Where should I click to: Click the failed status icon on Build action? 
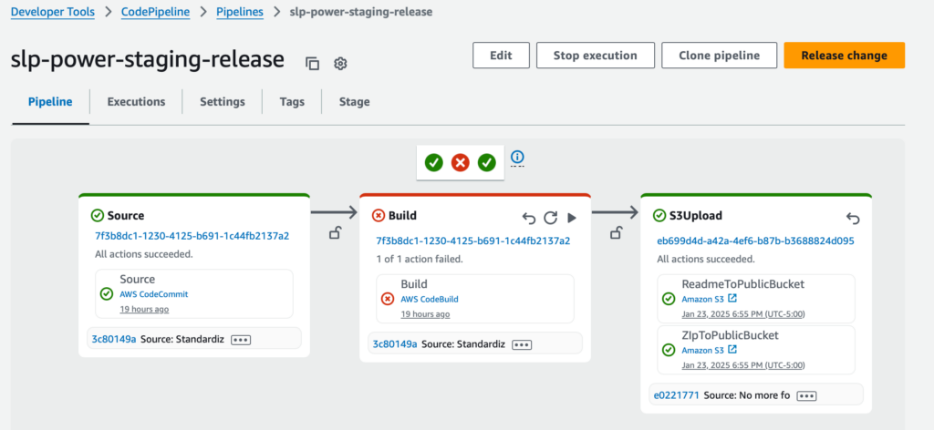[x=387, y=299]
